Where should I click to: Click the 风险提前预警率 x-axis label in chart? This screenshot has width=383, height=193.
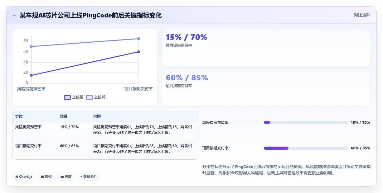pos(31,89)
